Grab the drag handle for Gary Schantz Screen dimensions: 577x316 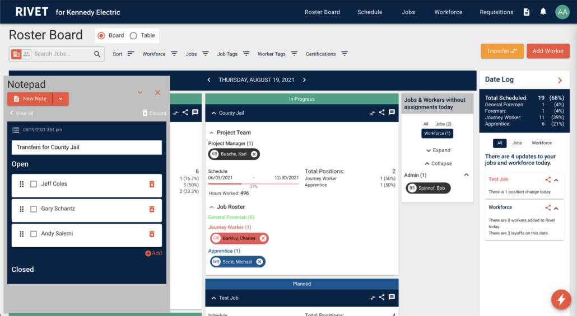click(22, 209)
